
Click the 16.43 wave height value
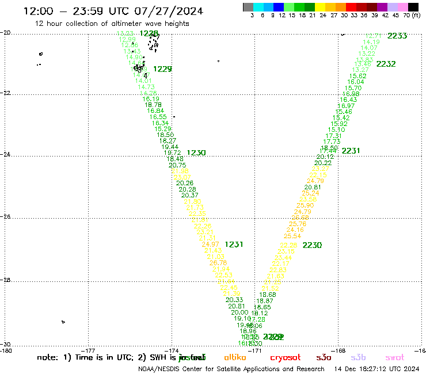tap(348, 100)
